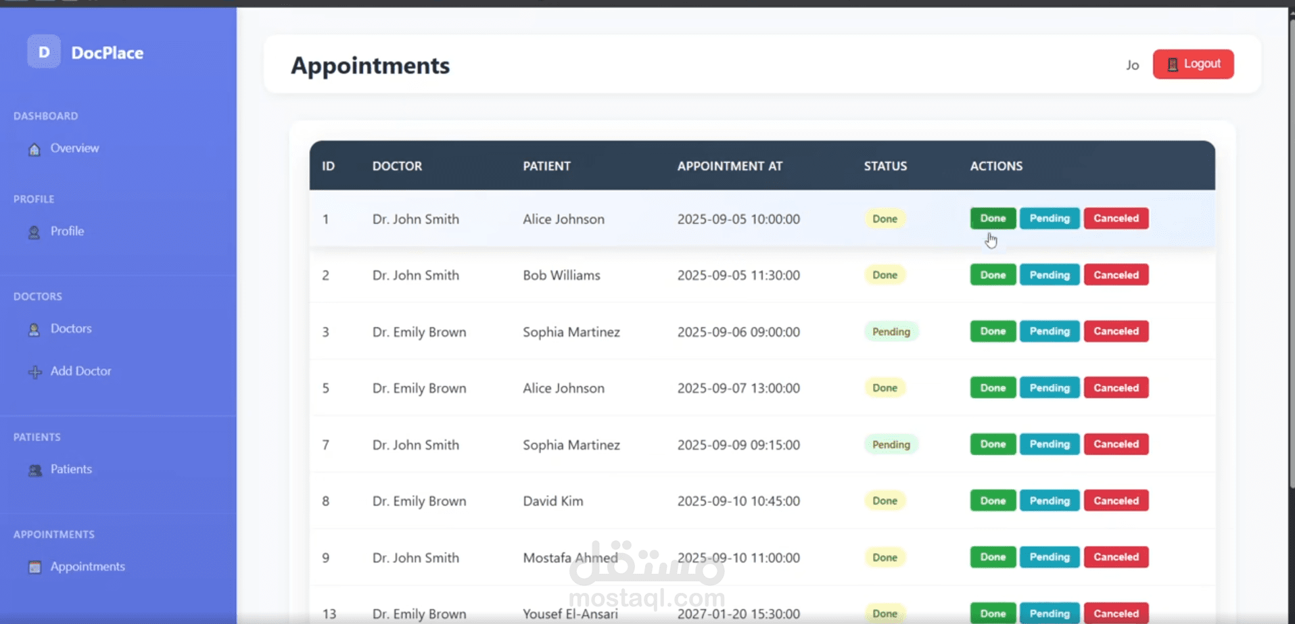Click the ACTIONS column header
This screenshot has width=1295, height=624.
(x=996, y=166)
